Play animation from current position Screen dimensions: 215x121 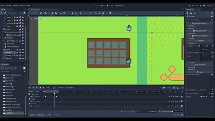tap(44, 88)
